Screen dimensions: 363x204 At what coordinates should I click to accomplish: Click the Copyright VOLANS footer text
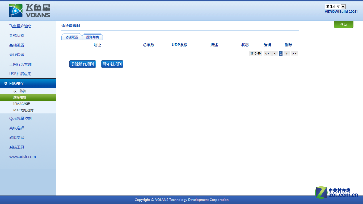pyautogui.click(x=181, y=200)
